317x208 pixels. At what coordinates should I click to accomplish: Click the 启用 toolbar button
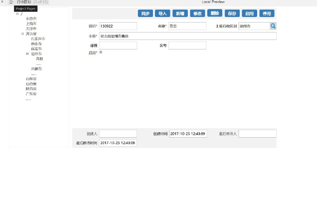click(250, 13)
